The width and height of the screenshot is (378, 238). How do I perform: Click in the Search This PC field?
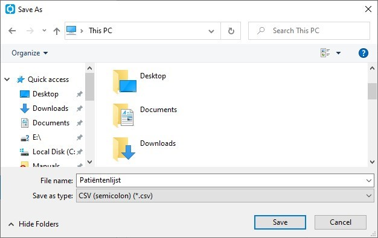309,31
